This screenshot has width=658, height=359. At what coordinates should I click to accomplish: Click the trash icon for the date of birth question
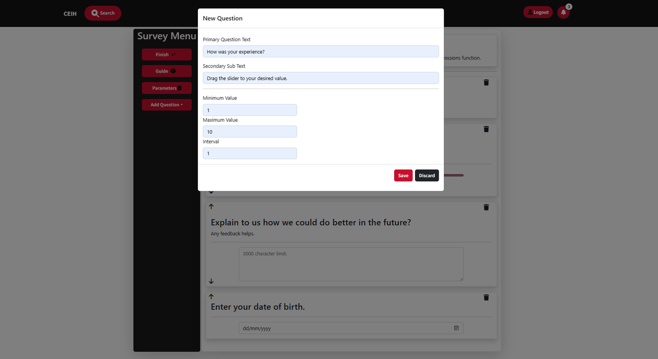[x=486, y=297]
